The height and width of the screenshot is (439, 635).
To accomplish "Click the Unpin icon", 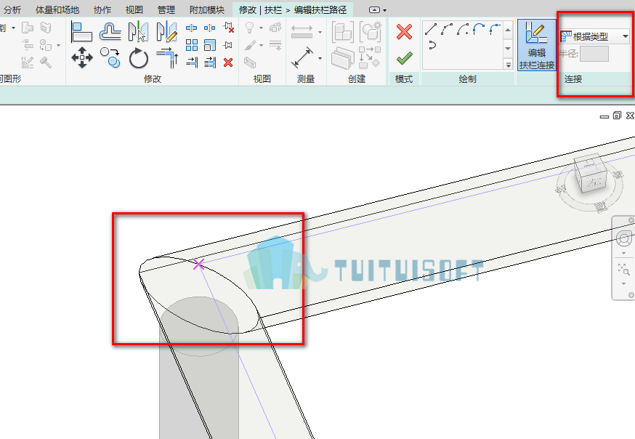I will [228, 28].
